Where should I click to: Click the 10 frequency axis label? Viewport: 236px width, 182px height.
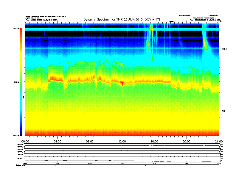tap(223, 111)
